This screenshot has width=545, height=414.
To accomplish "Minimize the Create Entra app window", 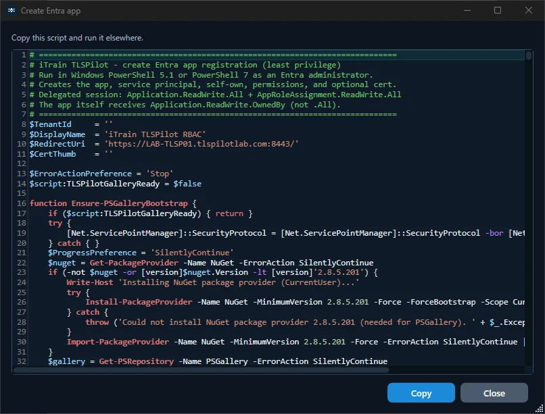I will point(467,10).
